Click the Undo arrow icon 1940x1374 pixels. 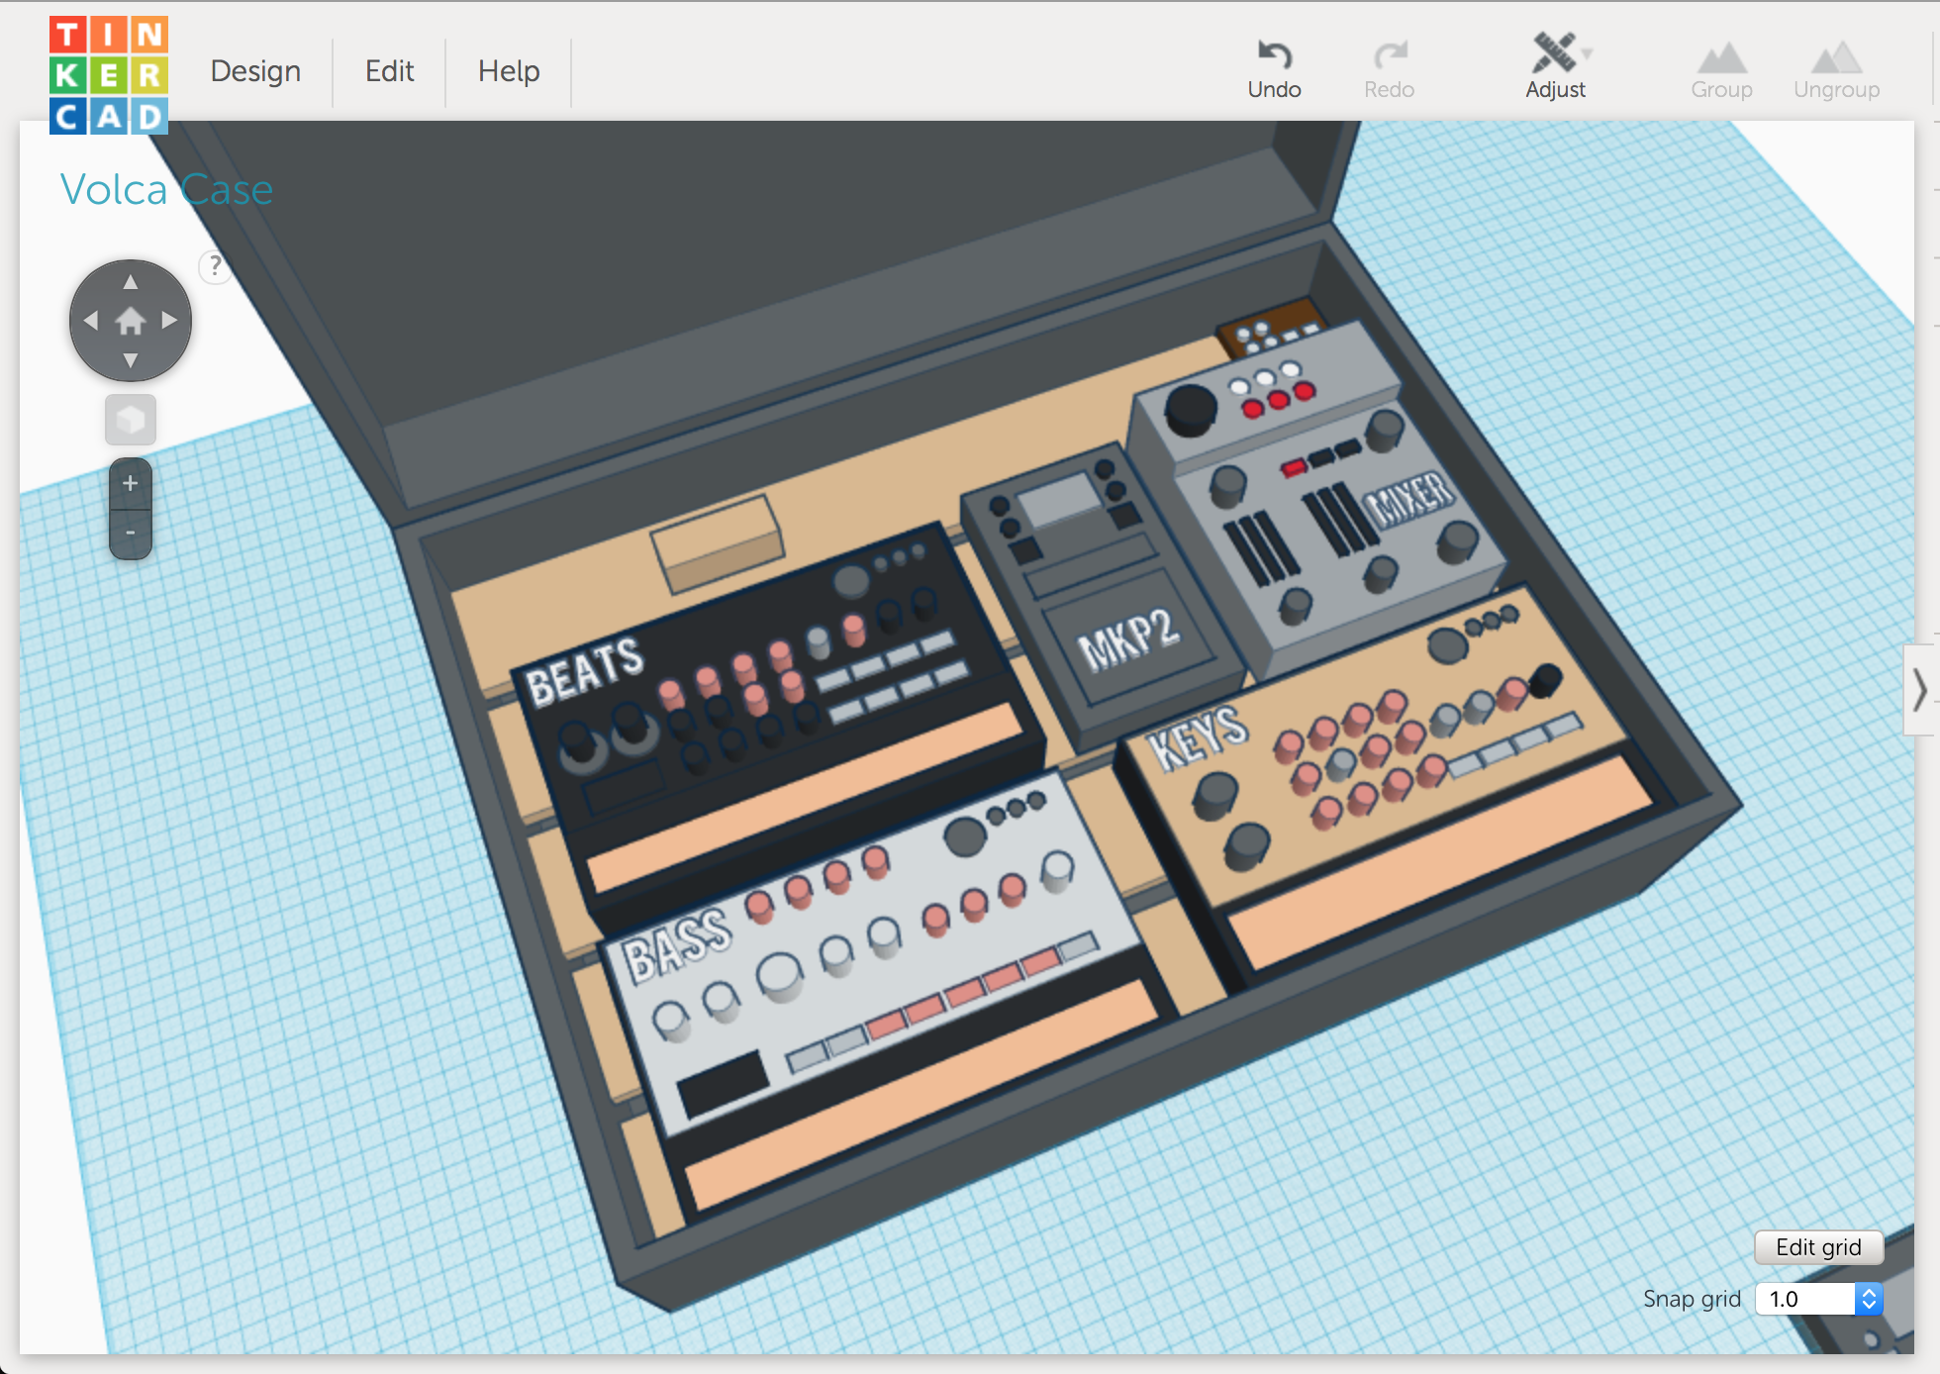tap(1274, 55)
